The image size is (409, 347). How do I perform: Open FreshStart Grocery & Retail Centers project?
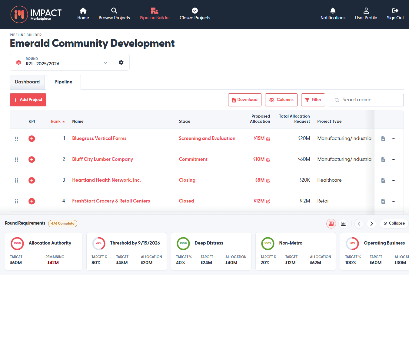[x=111, y=201]
